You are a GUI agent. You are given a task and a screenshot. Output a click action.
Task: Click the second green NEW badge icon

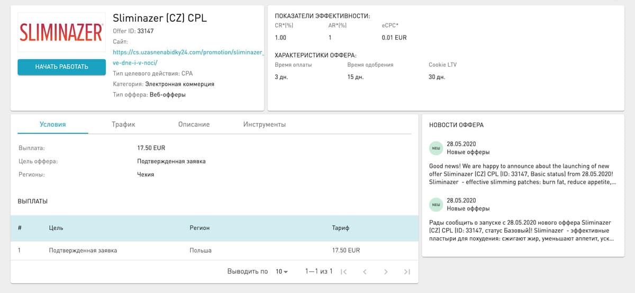(x=436, y=204)
